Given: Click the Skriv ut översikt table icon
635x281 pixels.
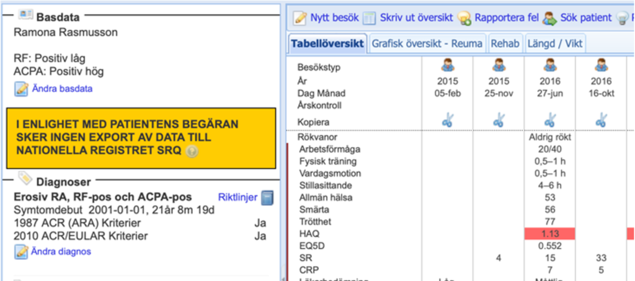Looking at the screenshot, I should [370, 18].
